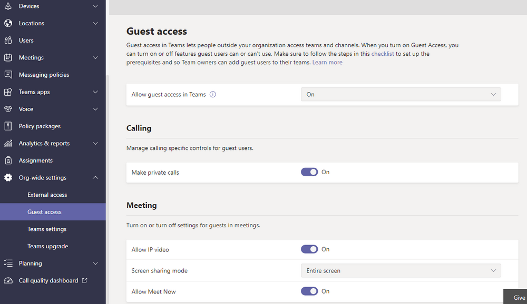The width and height of the screenshot is (527, 304).
Task: Click the Give feedback button
Action: point(515,297)
